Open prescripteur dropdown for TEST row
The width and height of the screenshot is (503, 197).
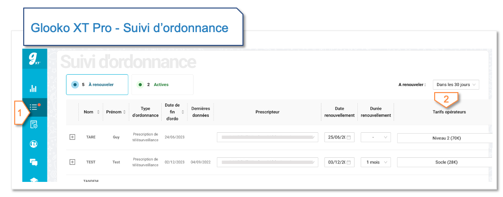268,162
